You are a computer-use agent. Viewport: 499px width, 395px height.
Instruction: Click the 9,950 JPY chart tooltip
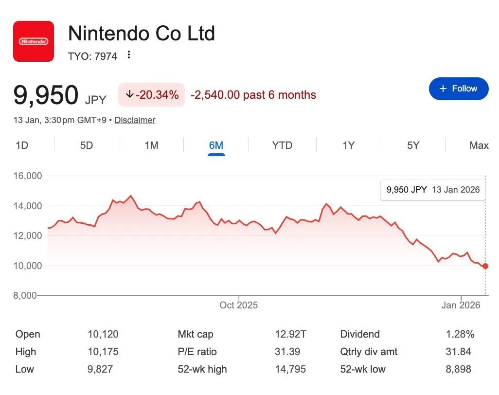click(x=433, y=190)
